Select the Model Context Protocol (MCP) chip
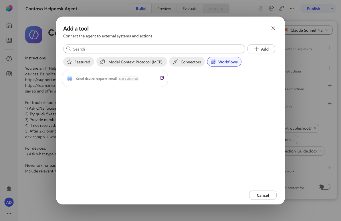 [x=132, y=62]
